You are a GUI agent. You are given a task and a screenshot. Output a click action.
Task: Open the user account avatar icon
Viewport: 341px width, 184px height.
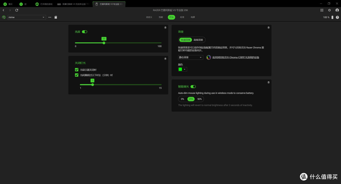337,10
